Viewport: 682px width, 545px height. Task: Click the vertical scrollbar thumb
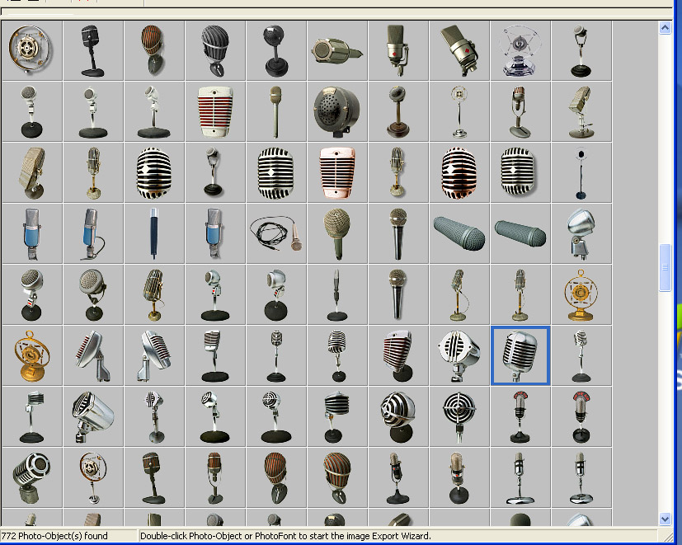[x=665, y=267]
